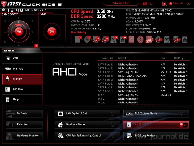Image resolution: width=194 pixels, height=146 pixels.
Task: Set Game Boost dial to level 4
Action: click(32, 42)
